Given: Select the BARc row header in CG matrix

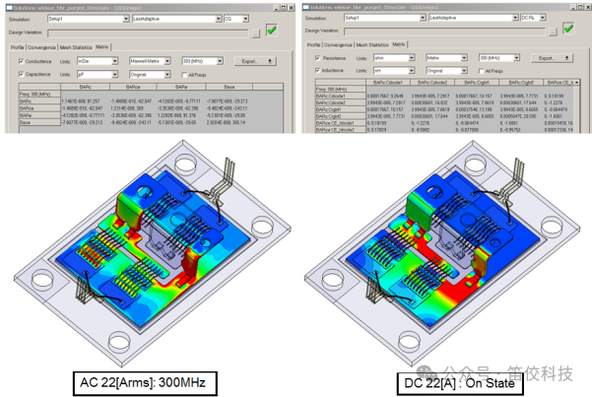Looking at the screenshot, I should 39,101.
